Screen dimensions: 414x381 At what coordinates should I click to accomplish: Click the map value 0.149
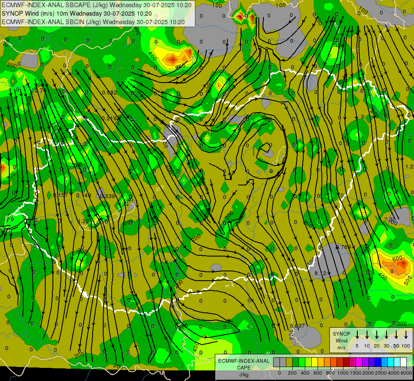point(83,196)
